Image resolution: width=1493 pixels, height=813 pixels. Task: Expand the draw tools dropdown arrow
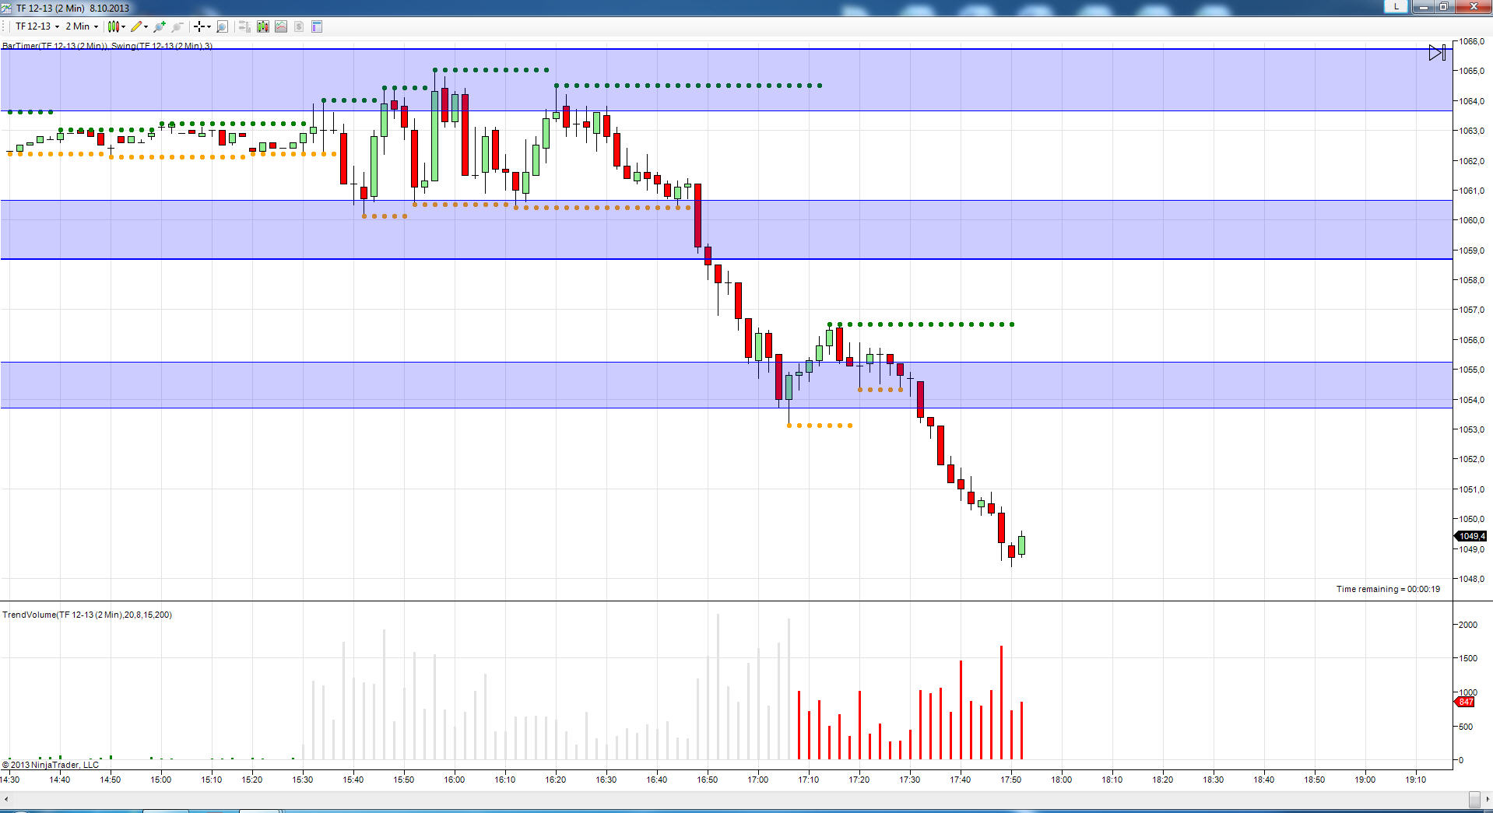click(146, 26)
